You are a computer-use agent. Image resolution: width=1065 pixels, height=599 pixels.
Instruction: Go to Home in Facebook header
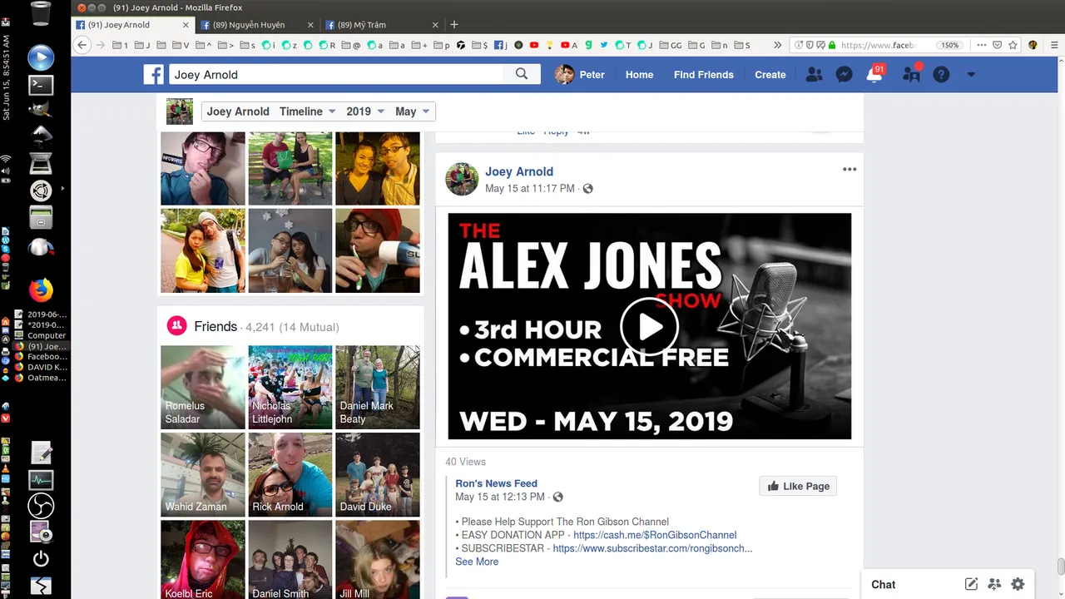(639, 74)
